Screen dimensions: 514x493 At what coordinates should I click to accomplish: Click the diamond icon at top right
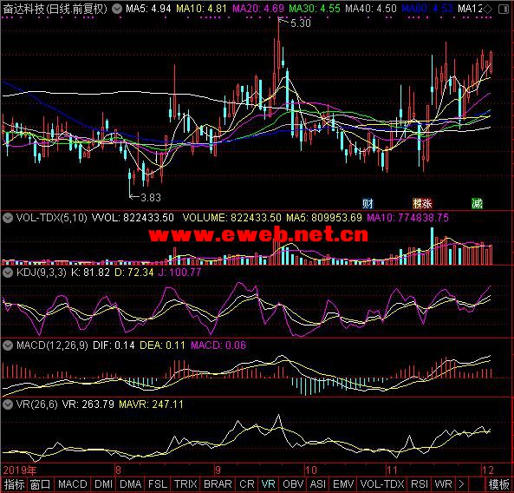coord(488,10)
